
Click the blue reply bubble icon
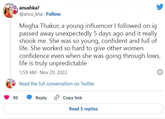point(29,98)
